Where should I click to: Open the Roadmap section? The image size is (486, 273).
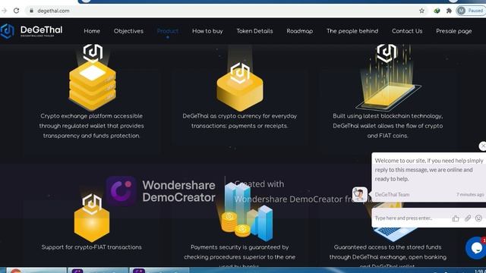pyautogui.click(x=299, y=31)
